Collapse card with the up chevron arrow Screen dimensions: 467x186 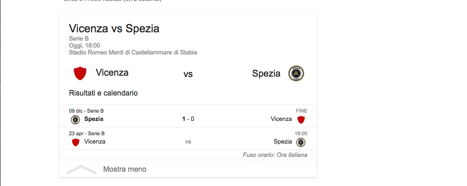point(81,169)
